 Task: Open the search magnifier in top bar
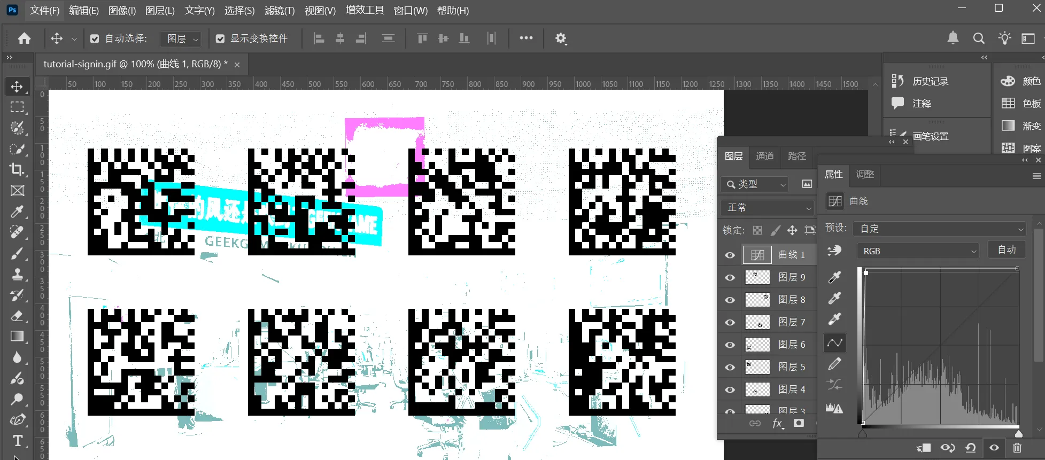[x=979, y=38]
